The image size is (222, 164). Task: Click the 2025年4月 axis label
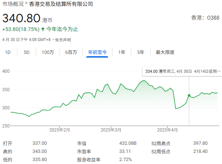[x=167, y=130]
